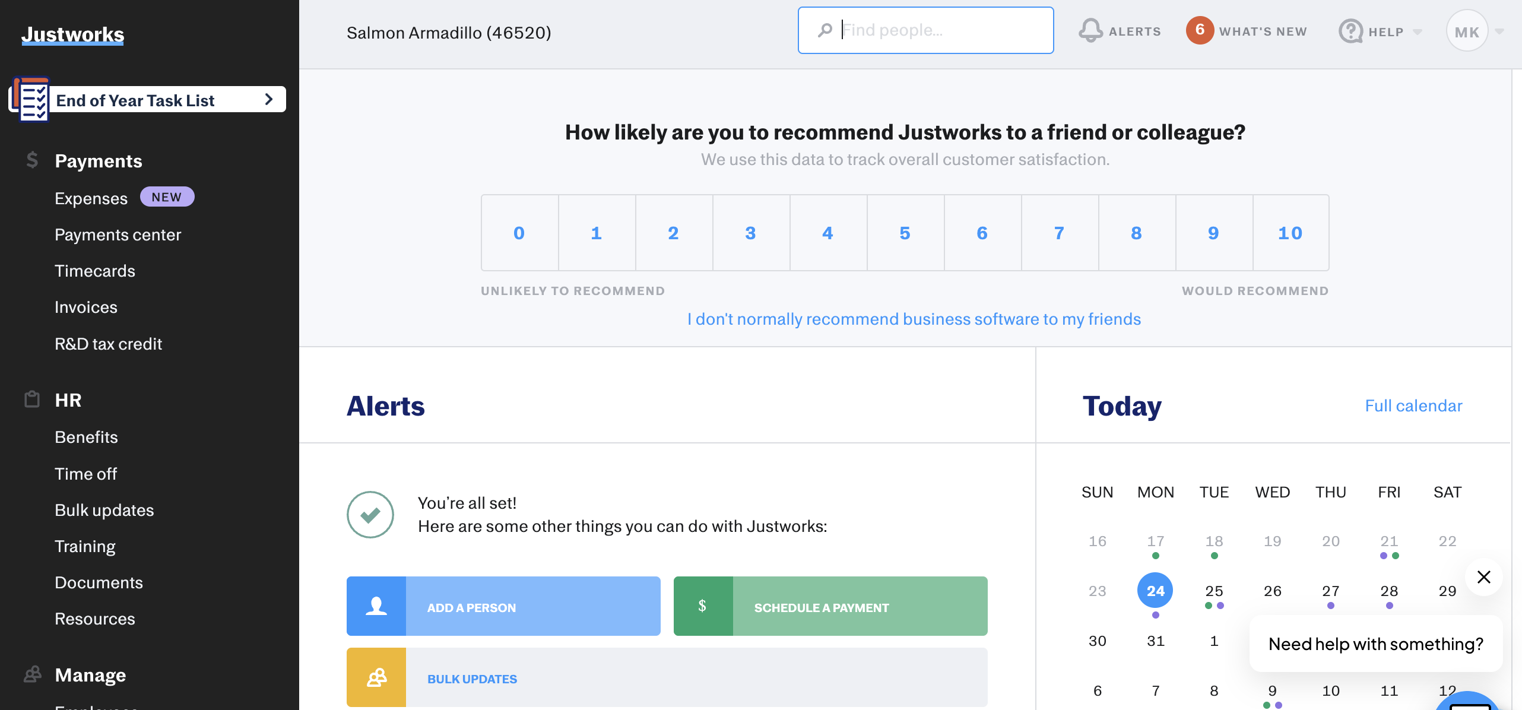Click the Manage people icon in sidebar
The image size is (1522, 710).
[x=33, y=674]
